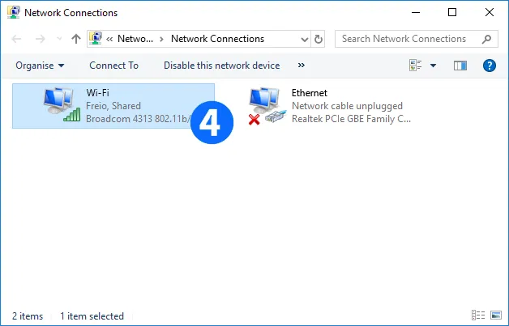Image resolution: width=509 pixels, height=326 pixels.
Task: Select the Netwo... breadcrumb segment
Action: pos(135,39)
